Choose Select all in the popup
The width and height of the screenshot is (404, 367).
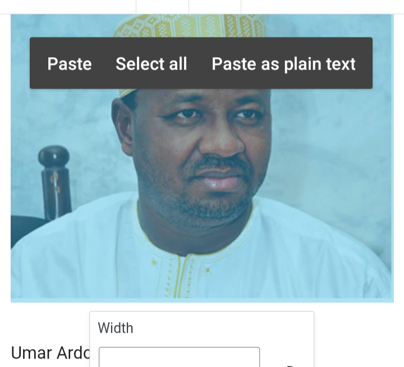151,63
